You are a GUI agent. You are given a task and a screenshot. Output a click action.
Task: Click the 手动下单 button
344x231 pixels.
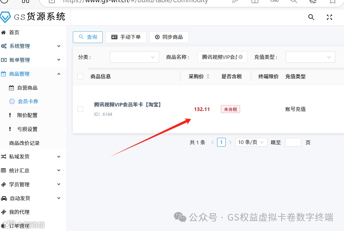(126, 37)
